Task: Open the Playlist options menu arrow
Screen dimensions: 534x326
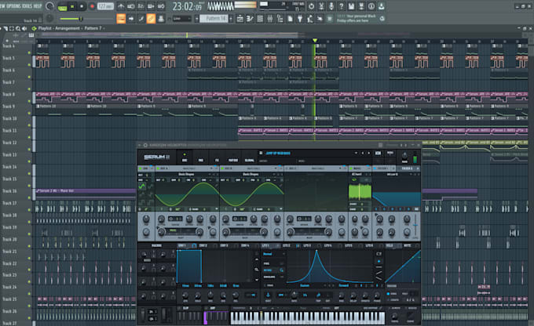Action: (1, 28)
